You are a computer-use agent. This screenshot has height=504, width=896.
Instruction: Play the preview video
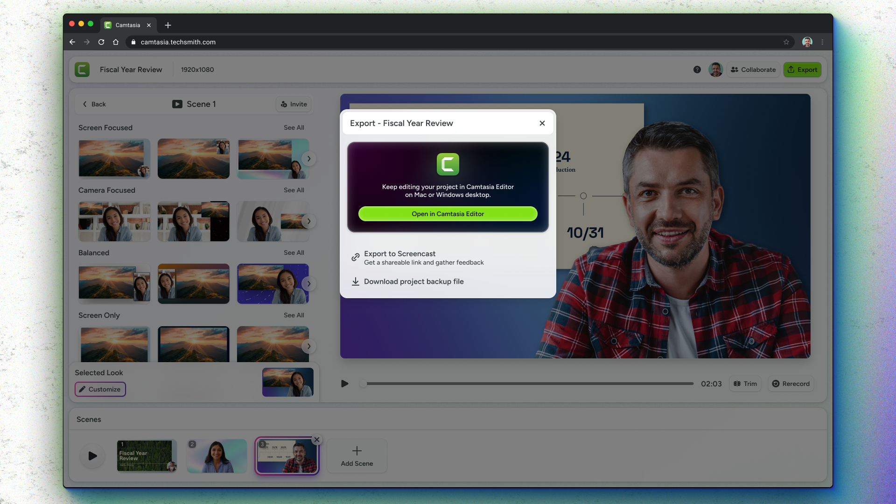pos(345,384)
